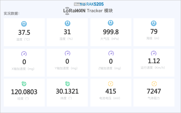
Task: Select the 999.8 pressure reading
Action: [x=111, y=32]
